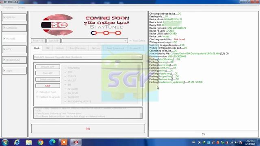Click the Scan ADB button
This screenshot has width=260, height=146.
point(54,41)
